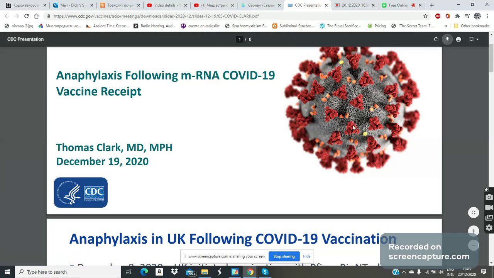The height and width of the screenshot is (278, 494).
Task: Switch to the Транслит по-русски tab
Action: pyautogui.click(x=120, y=5)
